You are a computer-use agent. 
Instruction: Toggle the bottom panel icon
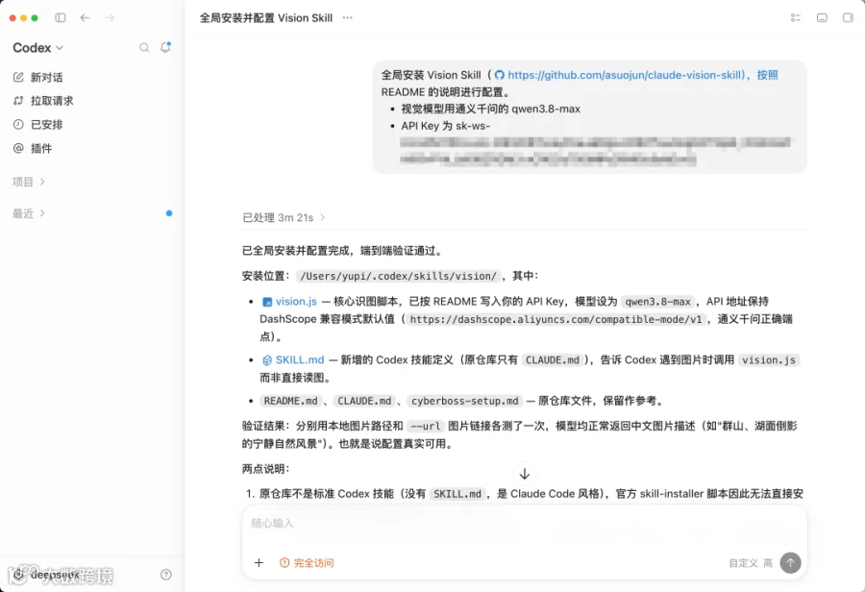coord(822,17)
